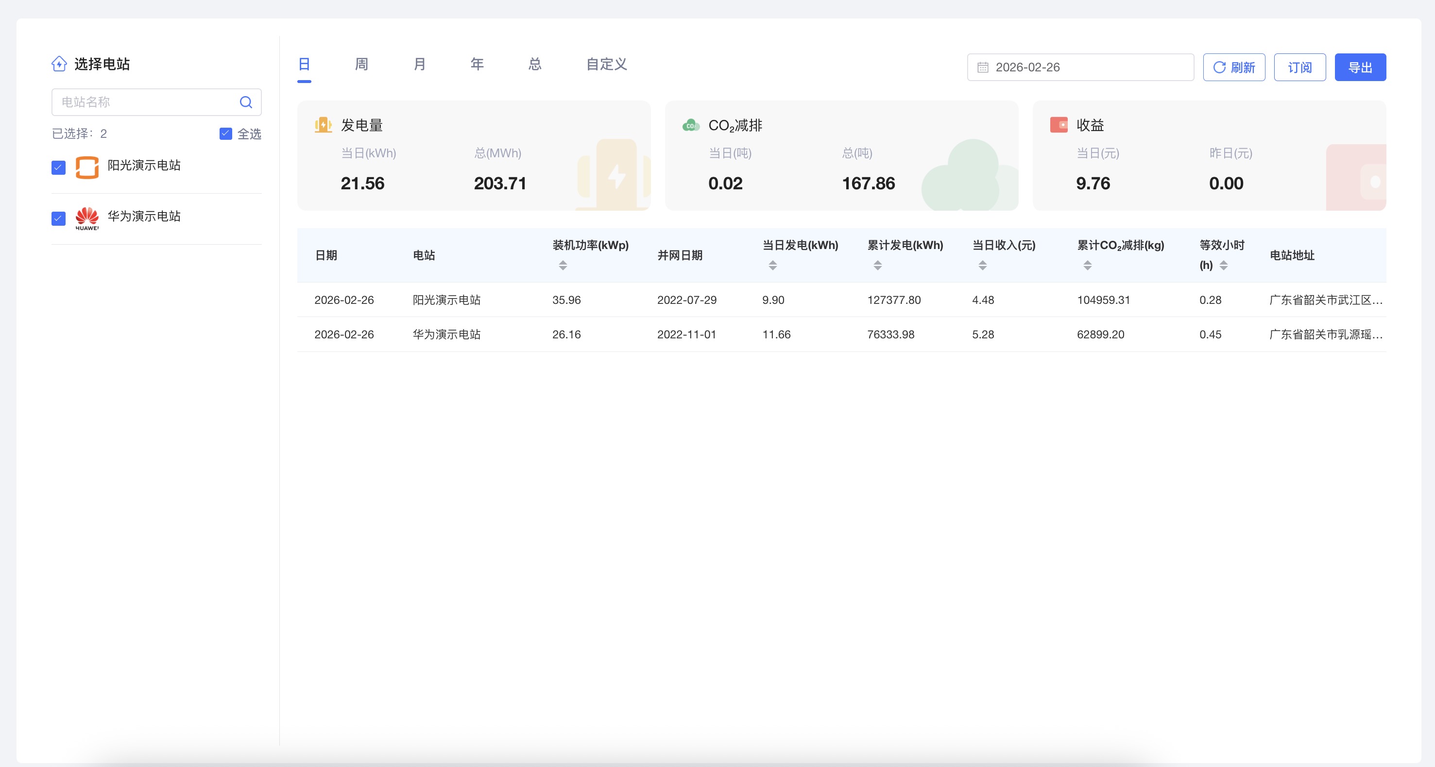The height and width of the screenshot is (767, 1435).
Task: Uncheck the 全选 select-all checkbox
Action: tap(225, 133)
